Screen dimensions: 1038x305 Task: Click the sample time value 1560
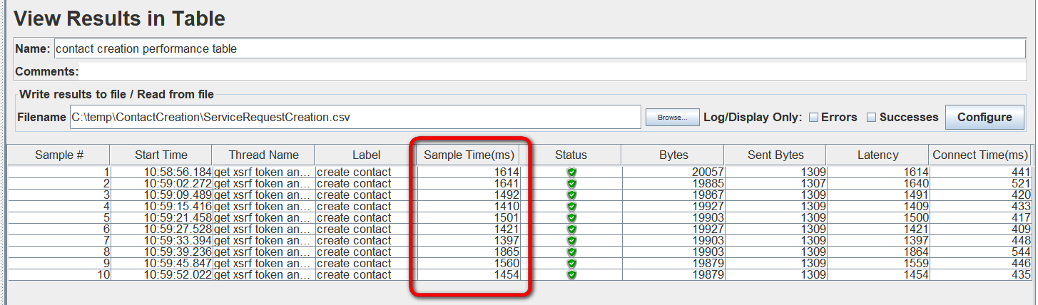(507, 264)
